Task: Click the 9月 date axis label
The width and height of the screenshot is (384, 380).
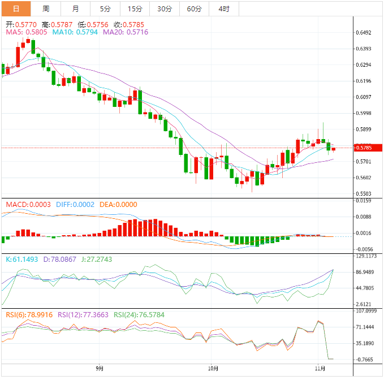Action: 100,369
